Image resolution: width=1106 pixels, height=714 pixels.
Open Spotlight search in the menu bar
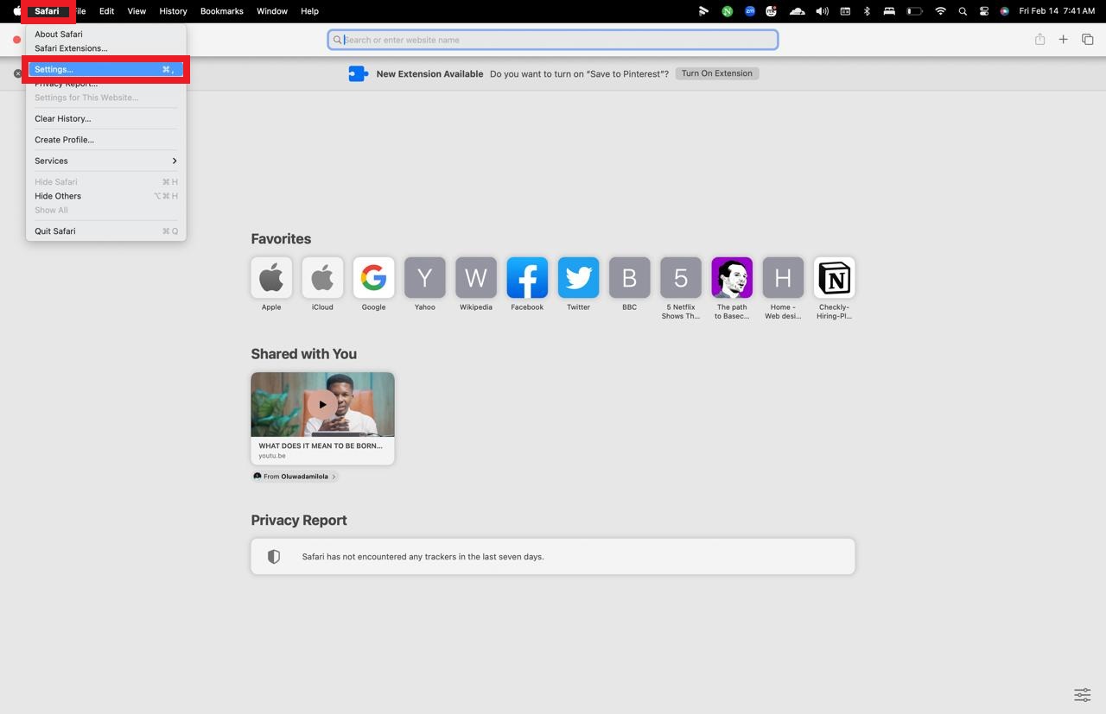[963, 11]
